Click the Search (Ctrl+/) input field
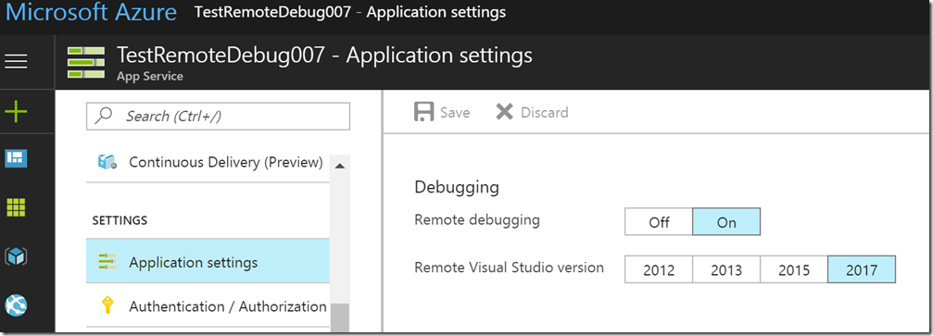The height and width of the screenshot is (336, 933). point(219,116)
